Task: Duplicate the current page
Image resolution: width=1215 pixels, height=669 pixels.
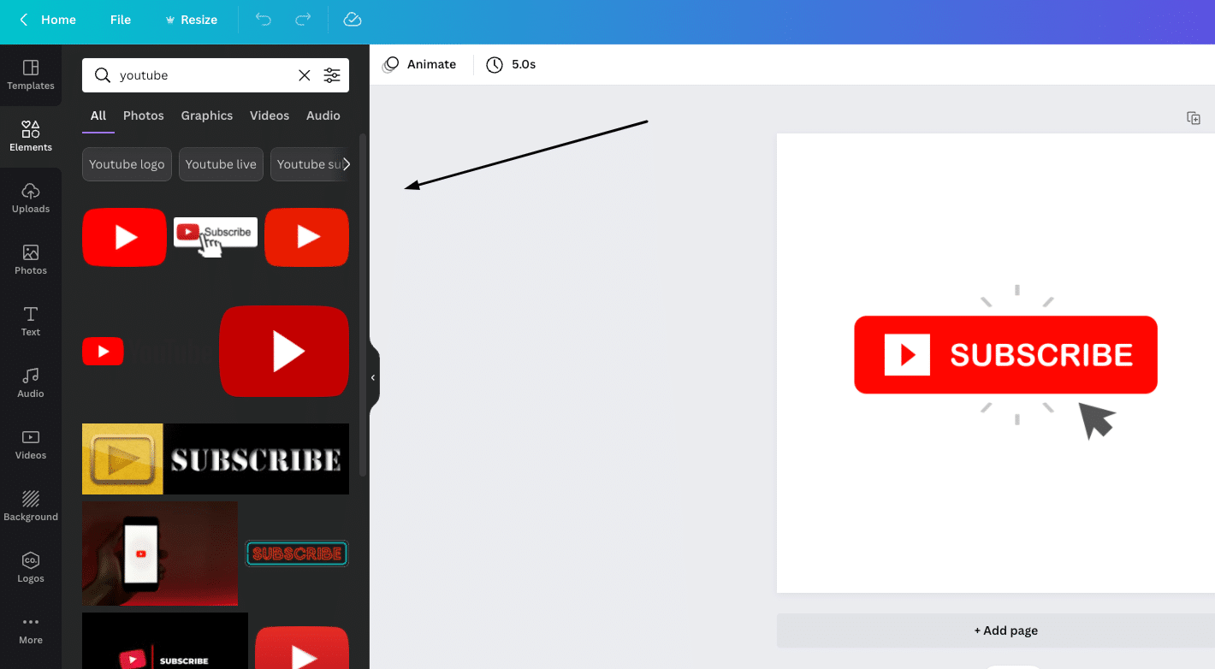Action: tap(1194, 119)
